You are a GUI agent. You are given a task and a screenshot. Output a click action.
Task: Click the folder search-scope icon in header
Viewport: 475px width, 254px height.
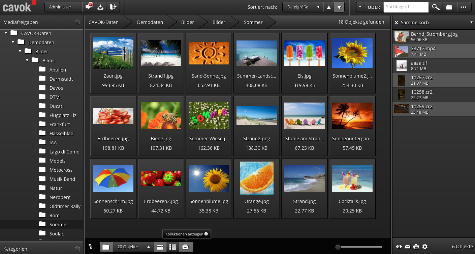pyautogui.click(x=449, y=7)
